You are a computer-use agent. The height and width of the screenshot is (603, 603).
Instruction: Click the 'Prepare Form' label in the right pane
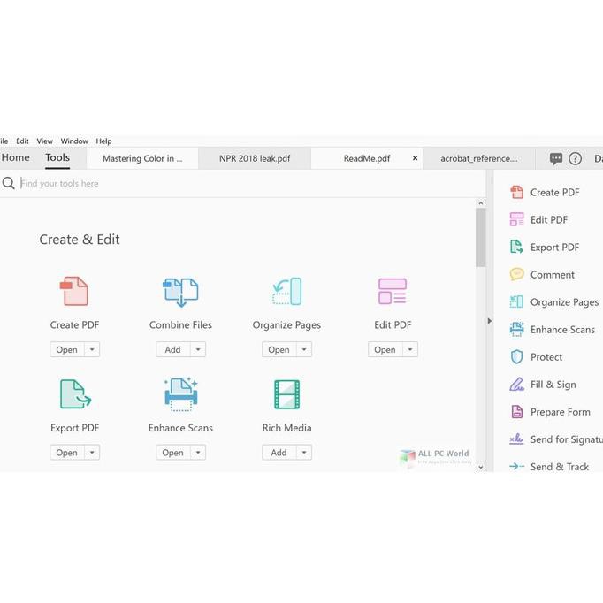(x=560, y=412)
